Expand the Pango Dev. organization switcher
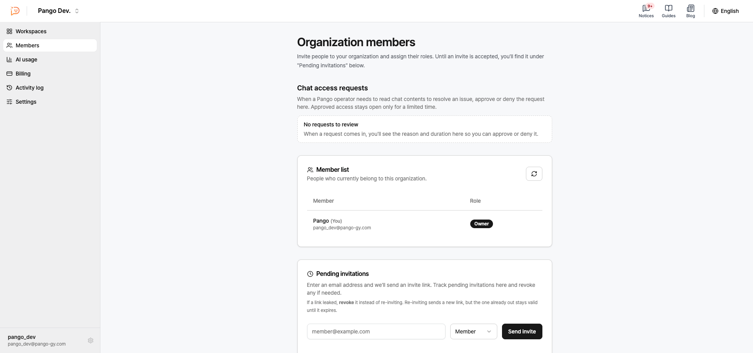Image resolution: width=753 pixels, height=353 pixels. pos(58,11)
